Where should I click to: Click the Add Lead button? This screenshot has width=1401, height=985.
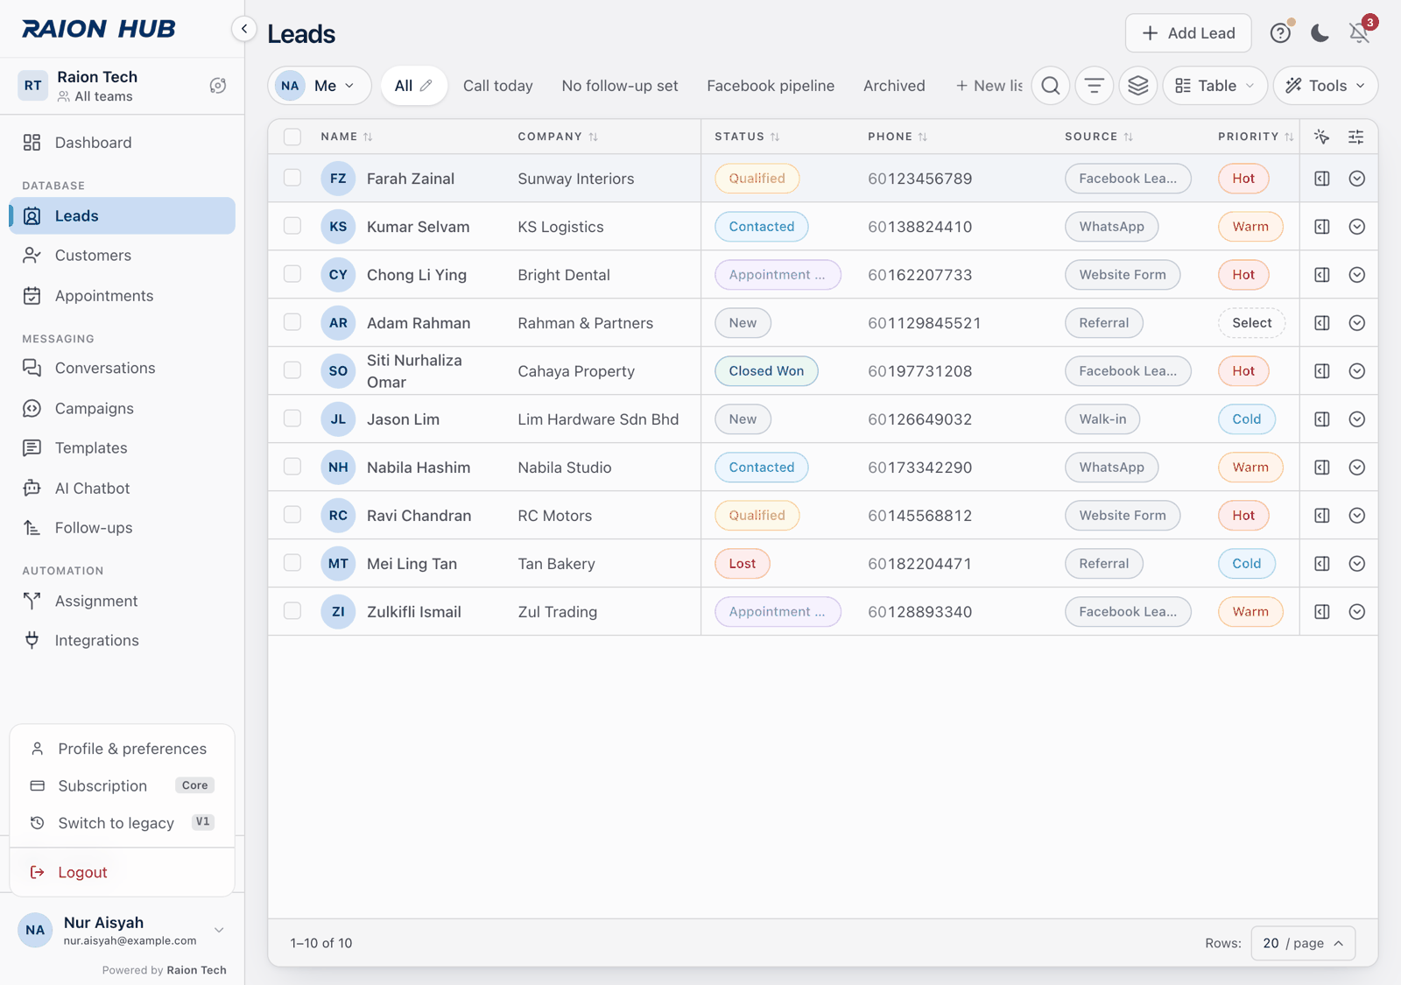(1188, 33)
